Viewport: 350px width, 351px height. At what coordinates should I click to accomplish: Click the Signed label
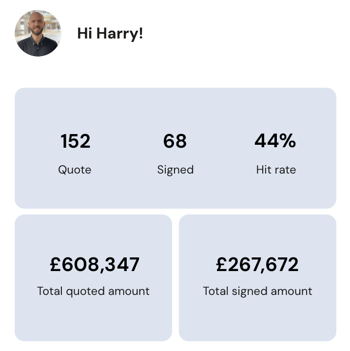[175, 170]
